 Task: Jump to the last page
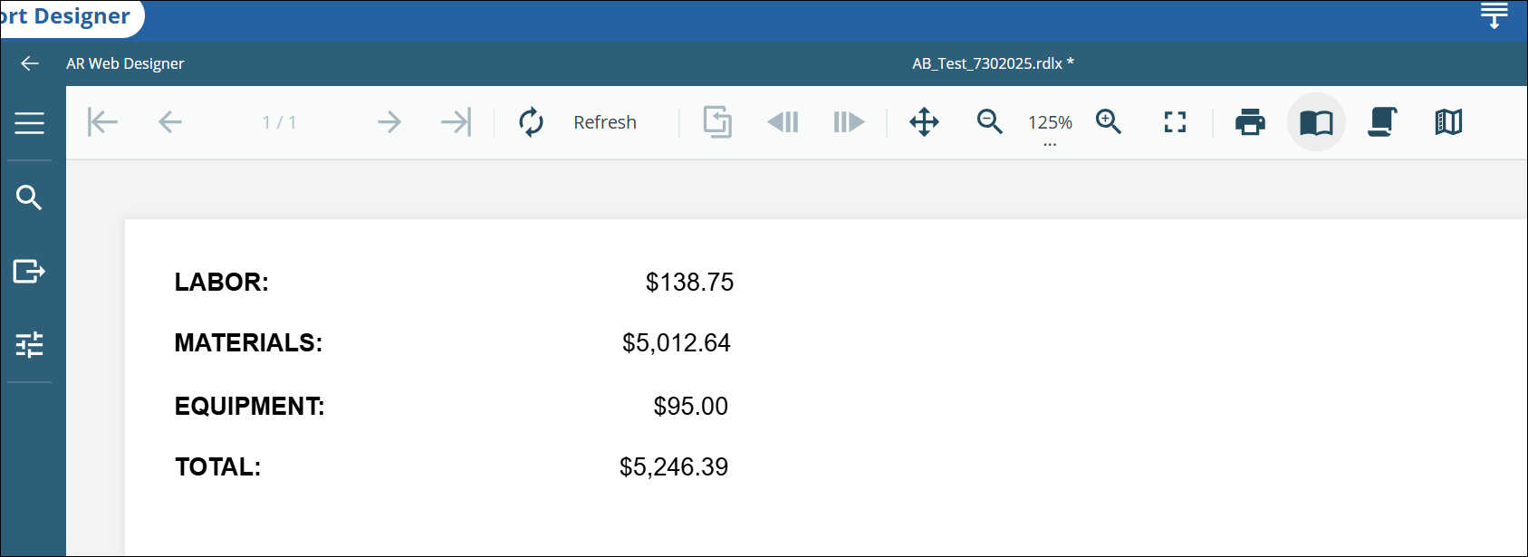pyautogui.click(x=456, y=122)
